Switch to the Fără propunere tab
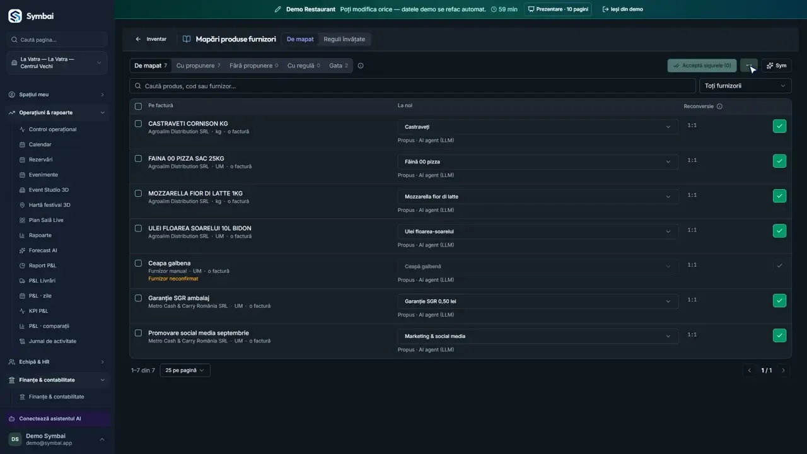The image size is (807, 454). coord(253,66)
